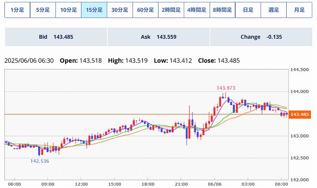
Task: Click the orange 143.485 current price tag
Action: click(x=301, y=115)
